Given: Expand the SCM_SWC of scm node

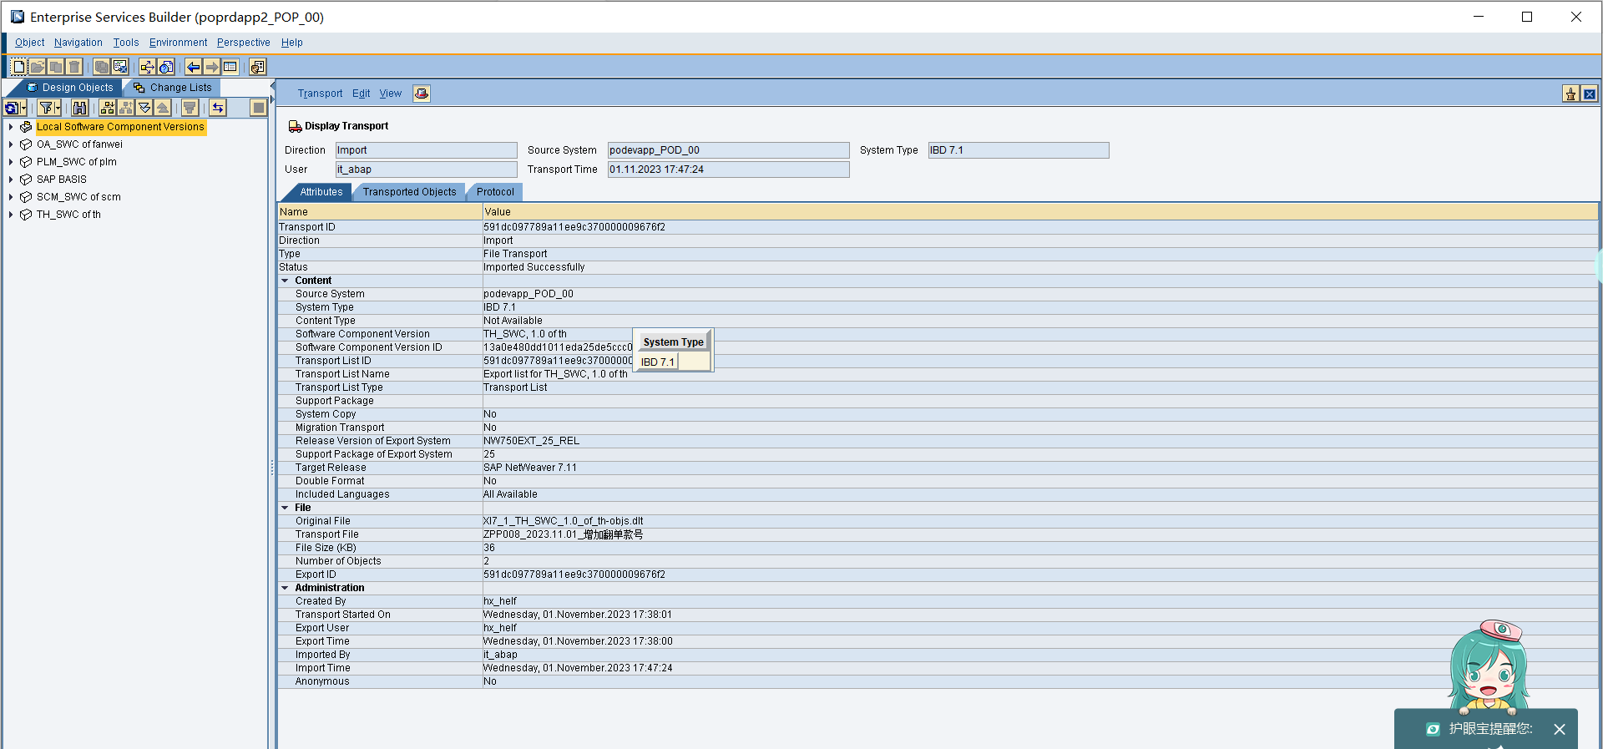Looking at the screenshot, I should 11,197.
